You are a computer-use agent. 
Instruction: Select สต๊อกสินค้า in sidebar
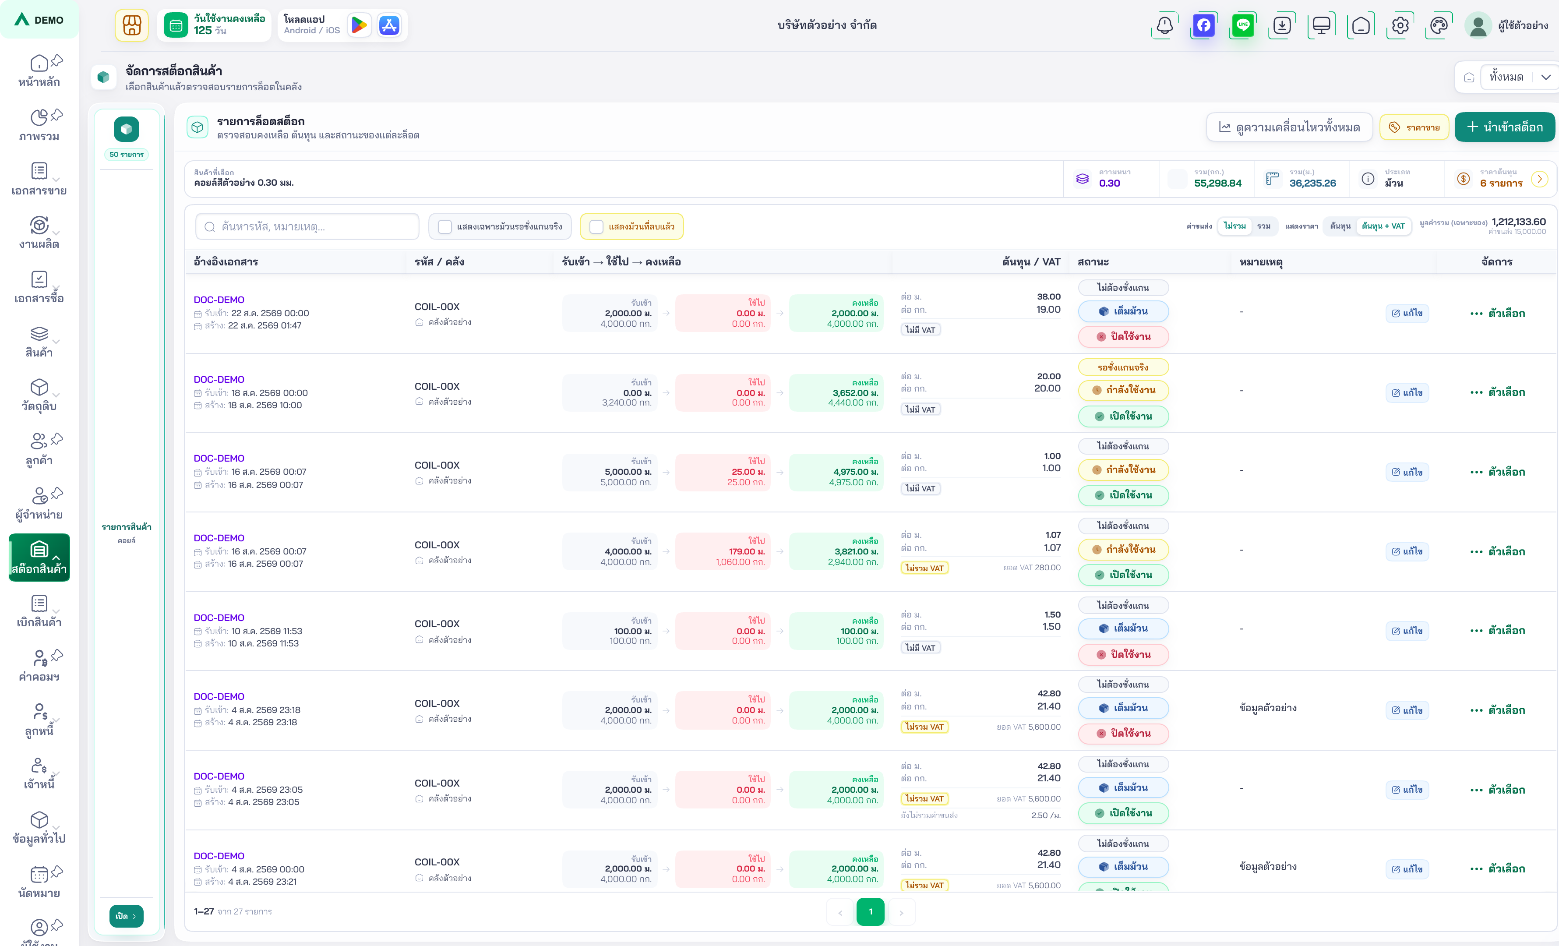[x=39, y=558]
